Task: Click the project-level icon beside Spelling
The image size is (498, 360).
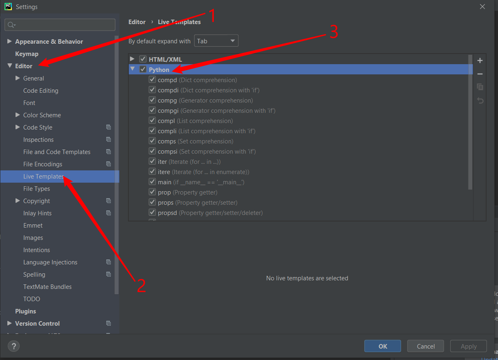Action: (108, 275)
